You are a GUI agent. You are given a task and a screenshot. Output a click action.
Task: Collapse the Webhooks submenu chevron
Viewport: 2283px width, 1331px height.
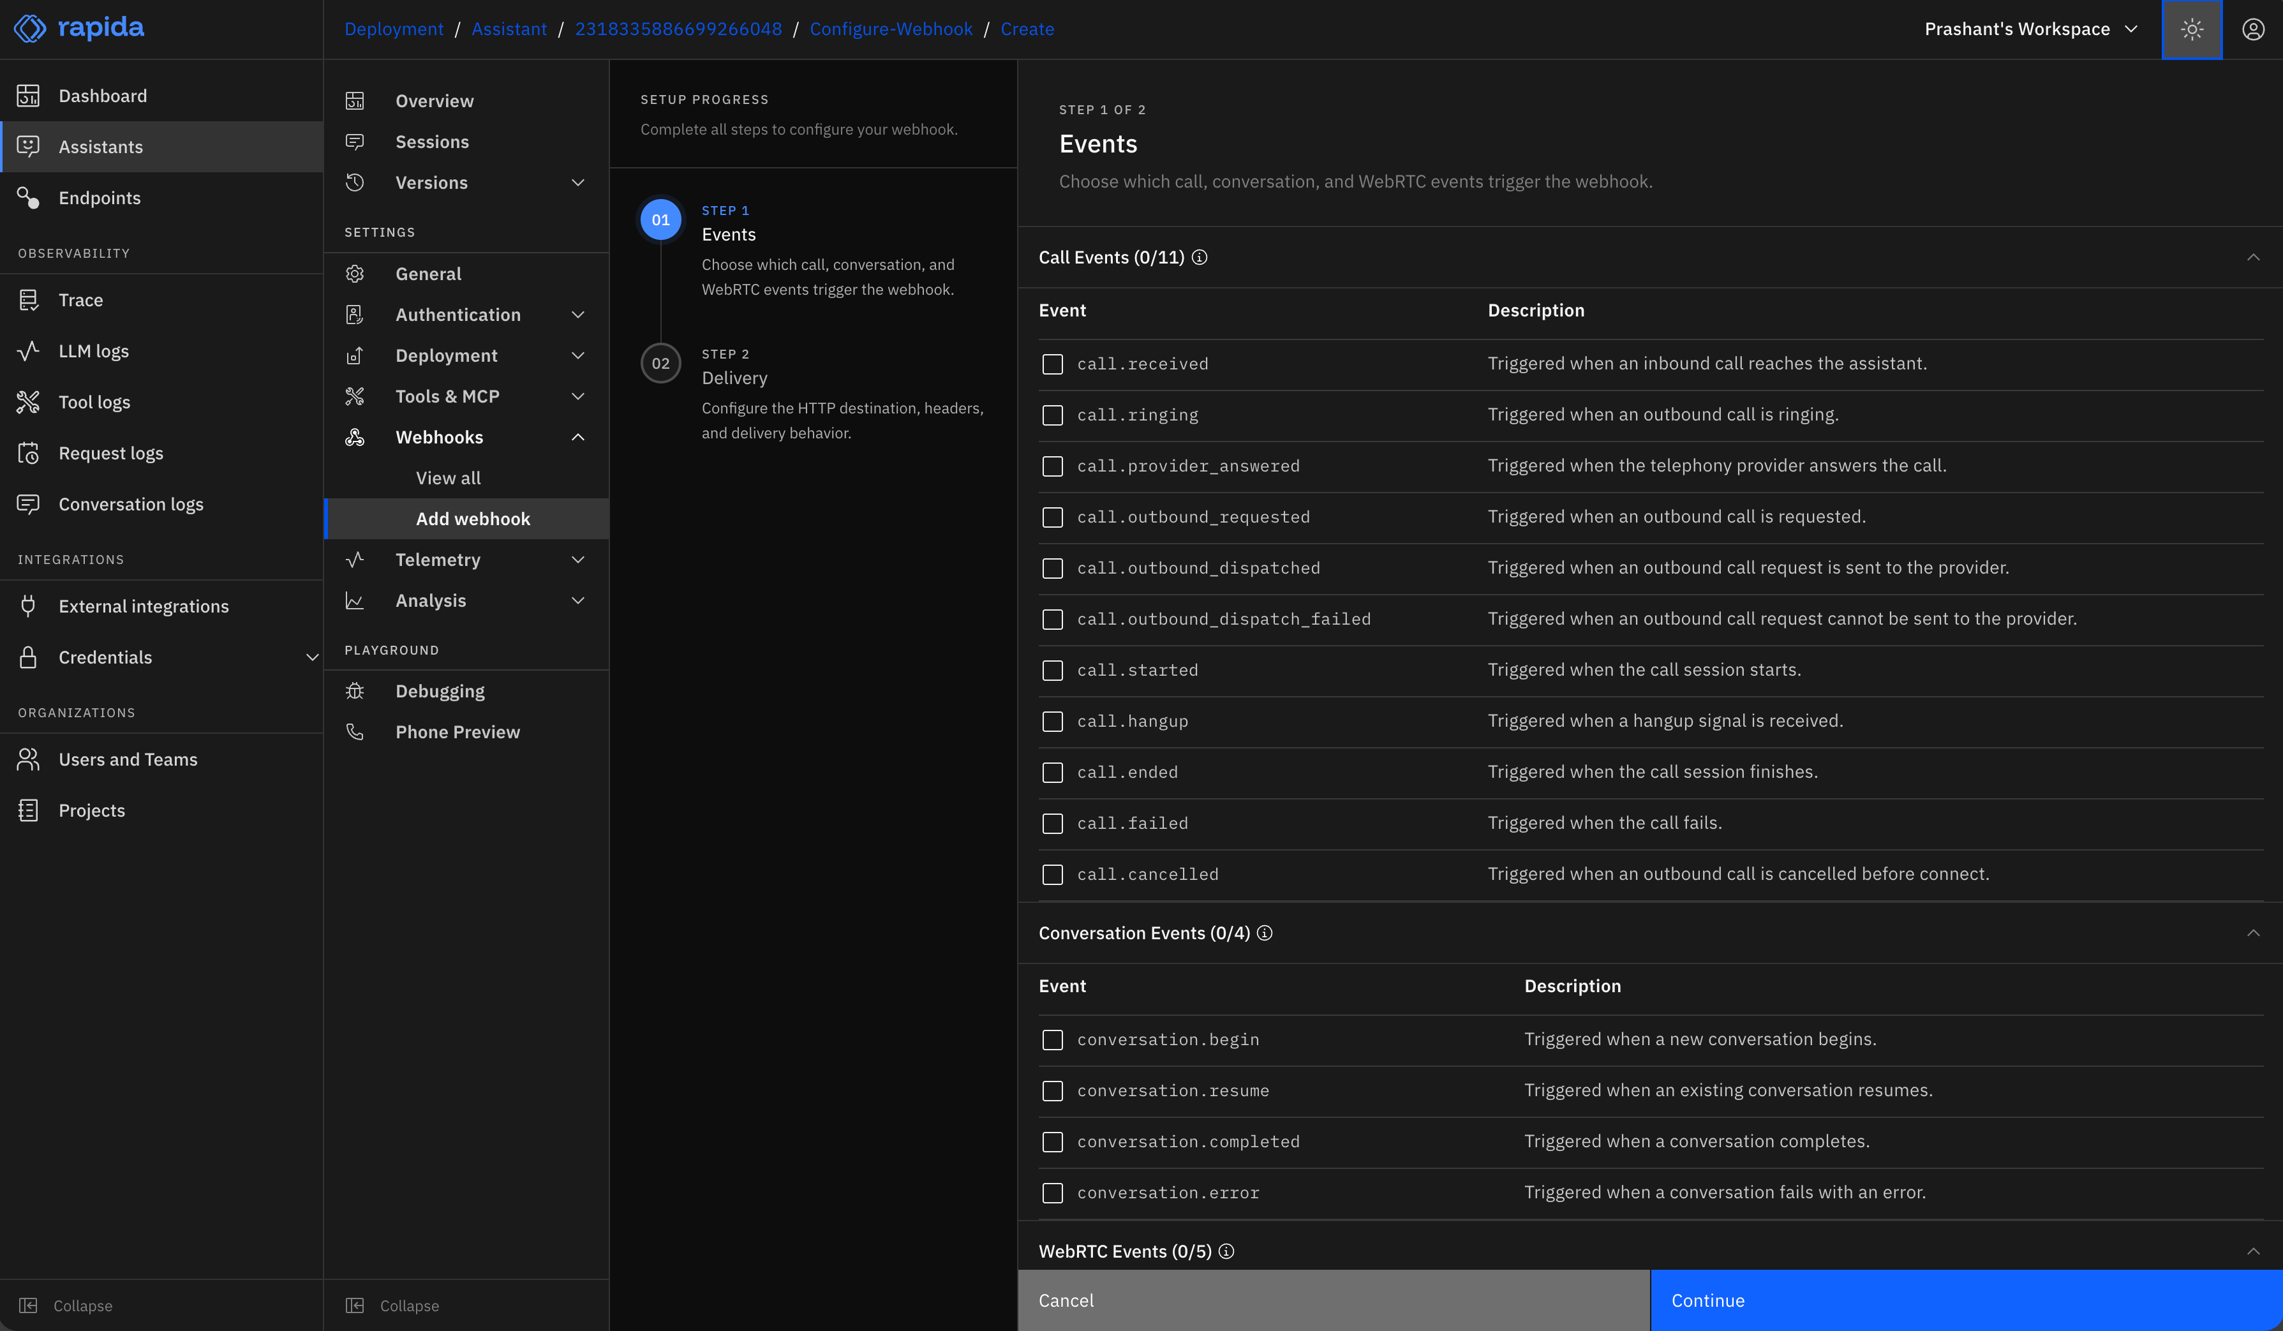tap(578, 436)
